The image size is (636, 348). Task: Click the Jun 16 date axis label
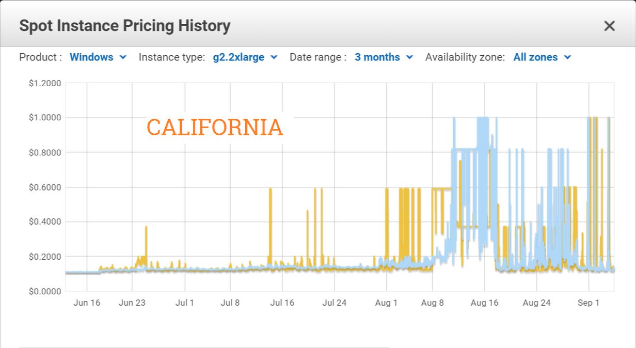pyautogui.click(x=87, y=303)
